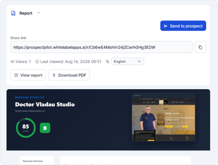Click the green B grade badge
218x165 pixels.
(45, 128)
